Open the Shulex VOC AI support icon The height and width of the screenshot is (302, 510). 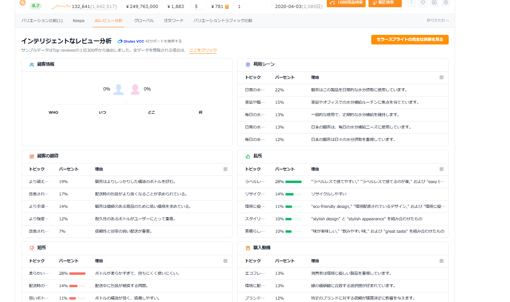point(119,41)
